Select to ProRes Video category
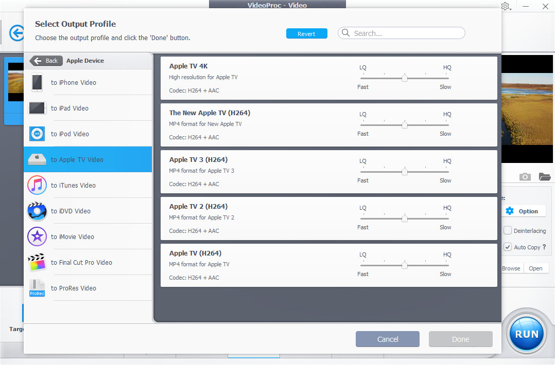The image size is (555, 365). (x=88, y=288)
